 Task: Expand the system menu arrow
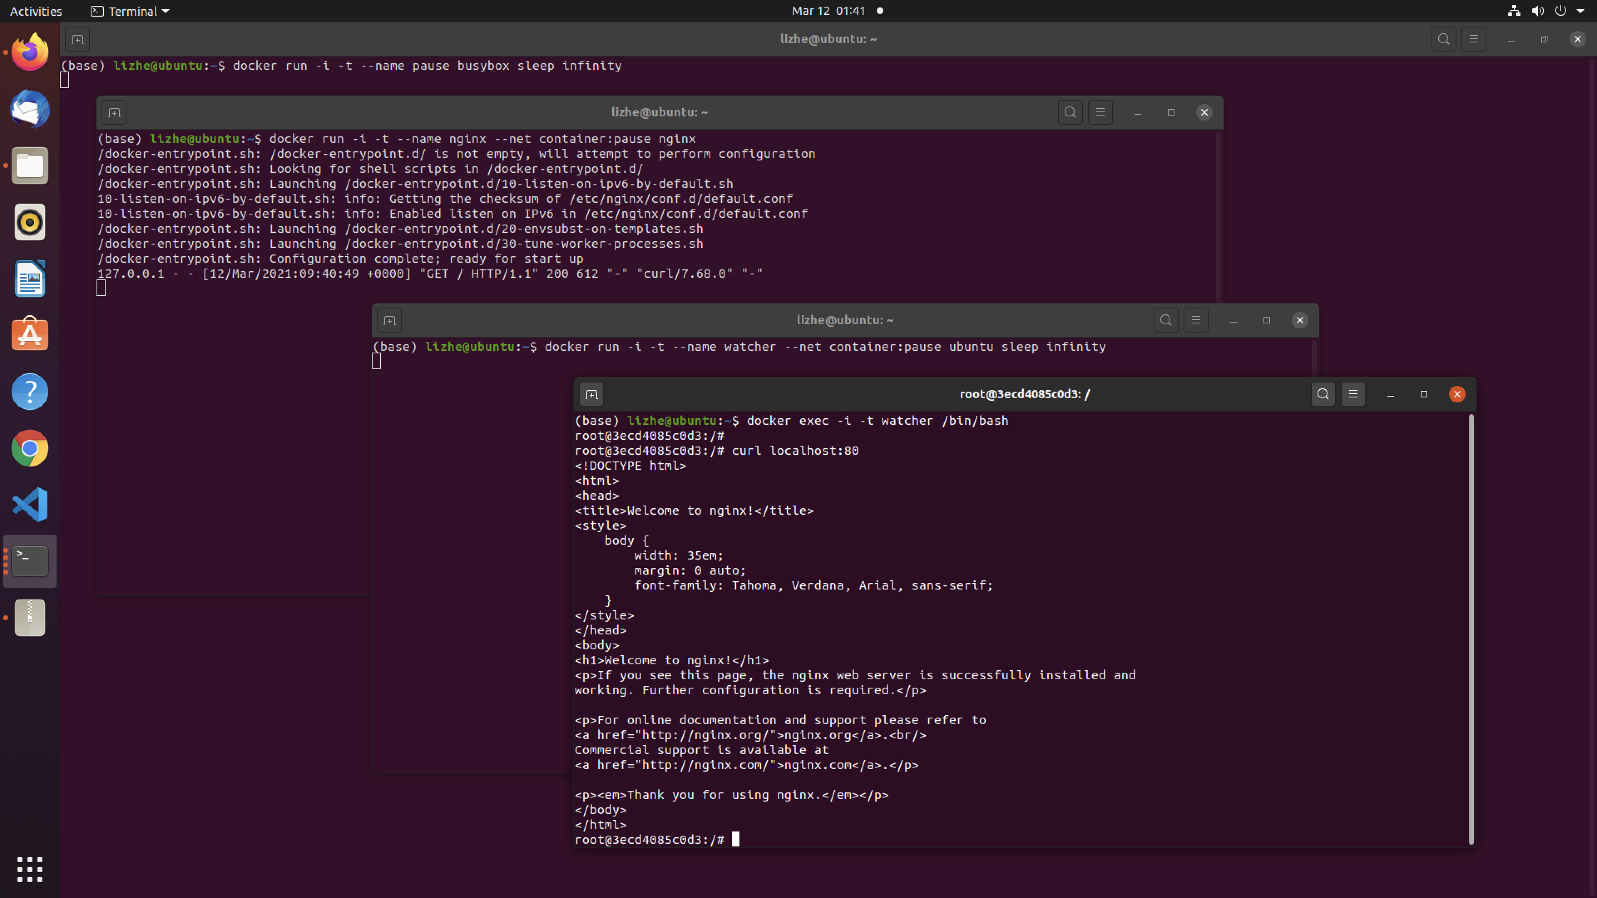tap(1580, 10)
